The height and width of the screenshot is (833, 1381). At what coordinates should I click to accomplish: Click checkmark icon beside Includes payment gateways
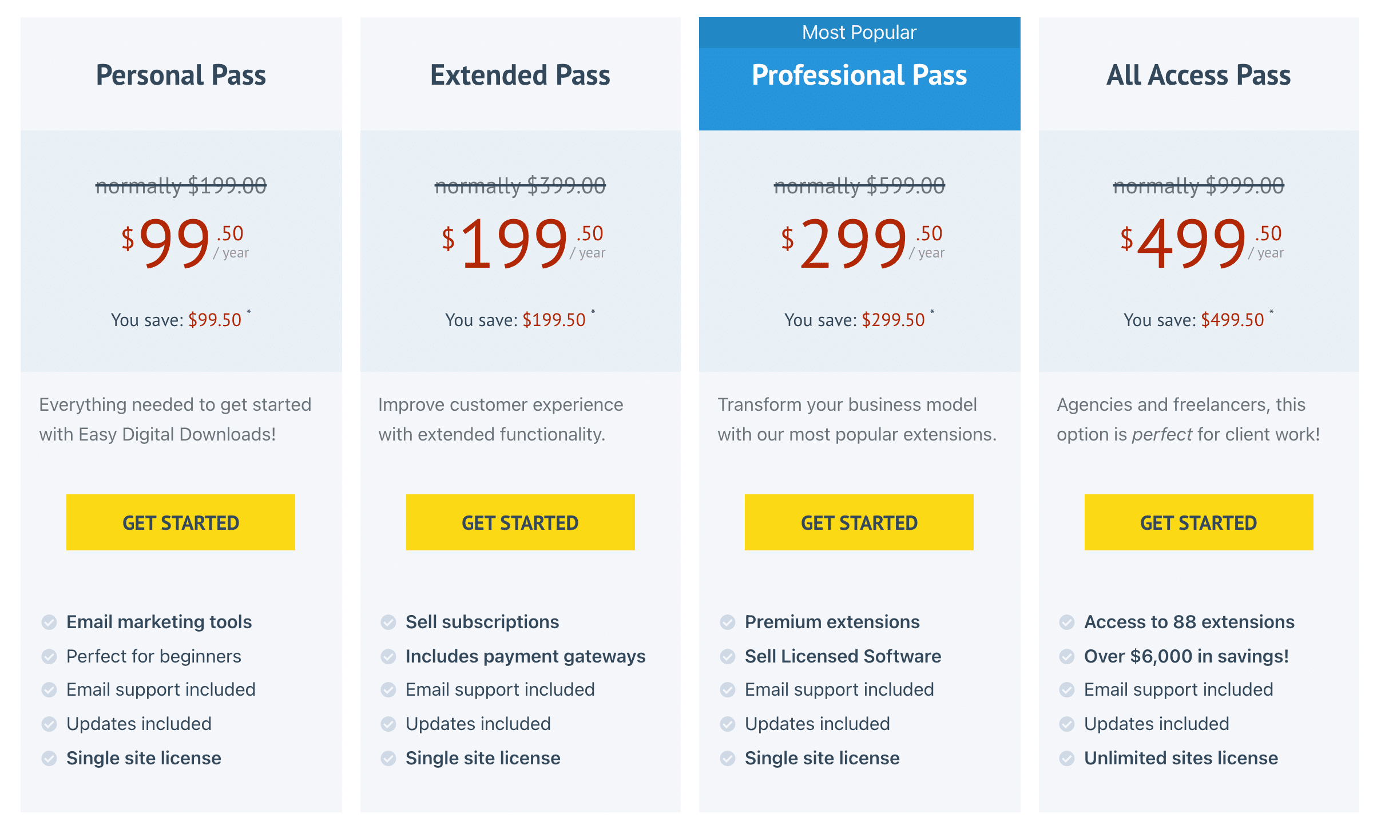click(x=388, y=656)
